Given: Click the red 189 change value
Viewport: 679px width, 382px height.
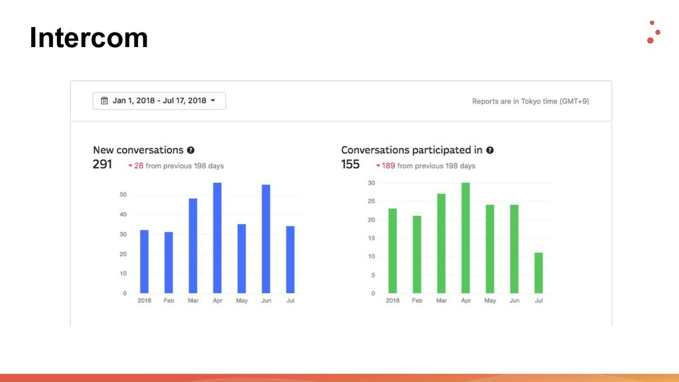Looking at the screenshot, I should coord(389,166).
